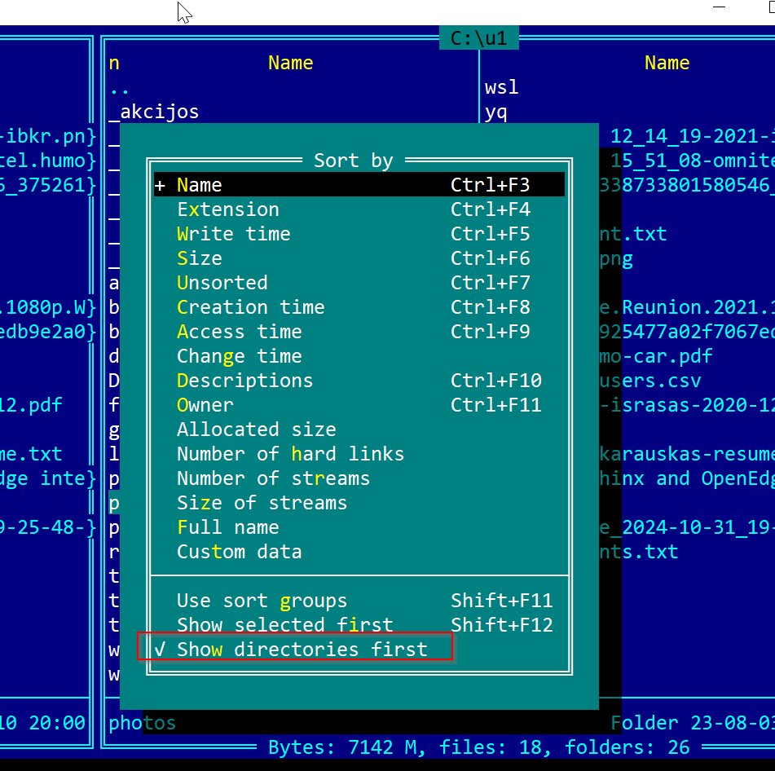Sort by Number of streams
Image resolution: width=775 pixels, height=771 pixels.
tap(273, 478)
